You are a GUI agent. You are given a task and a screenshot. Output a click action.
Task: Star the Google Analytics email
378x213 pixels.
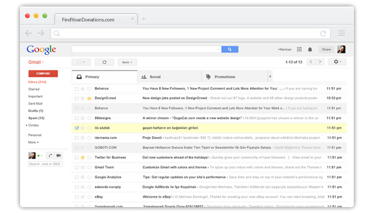(83, 177)
